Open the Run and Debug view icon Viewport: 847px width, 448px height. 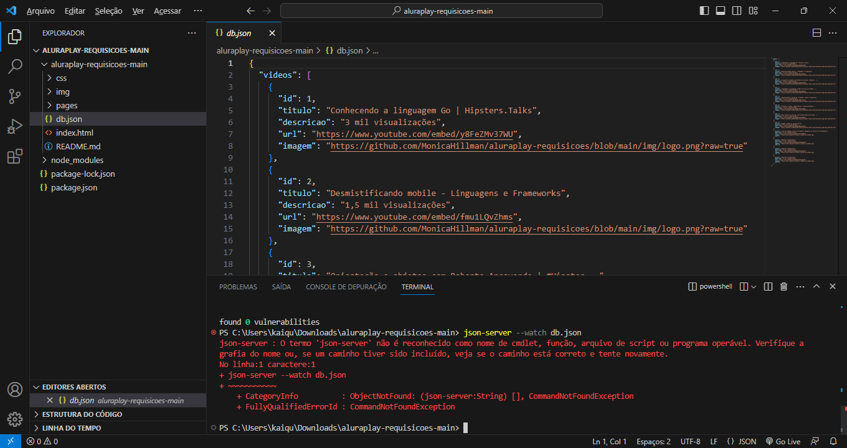pos(14,126)
